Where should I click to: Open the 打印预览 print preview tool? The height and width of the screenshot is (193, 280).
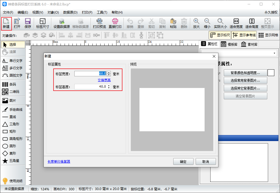pos(99,24)
